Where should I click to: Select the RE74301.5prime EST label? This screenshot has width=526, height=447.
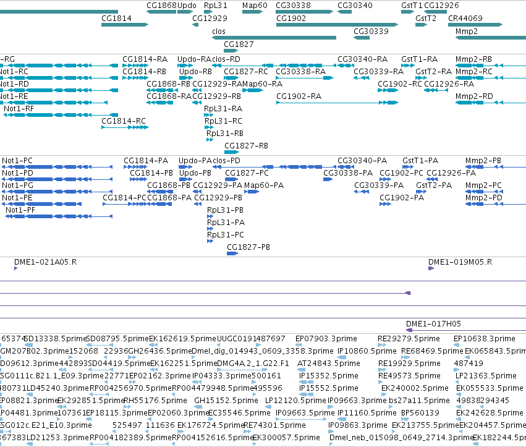[274, 425]
